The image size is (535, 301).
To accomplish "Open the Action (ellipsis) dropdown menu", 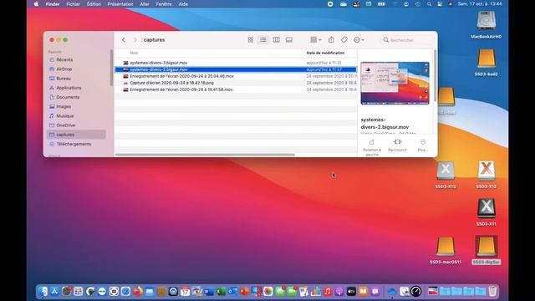I will pyautogui.click(x=359, y=40).
